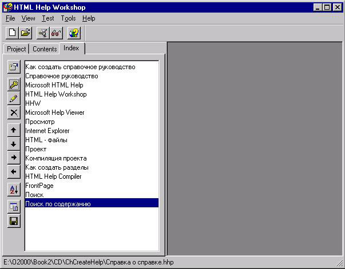This screenshot has width=345, height=269.
Task: Click the HTML Help Workshop title bar icon
Action: click(7, 7)
